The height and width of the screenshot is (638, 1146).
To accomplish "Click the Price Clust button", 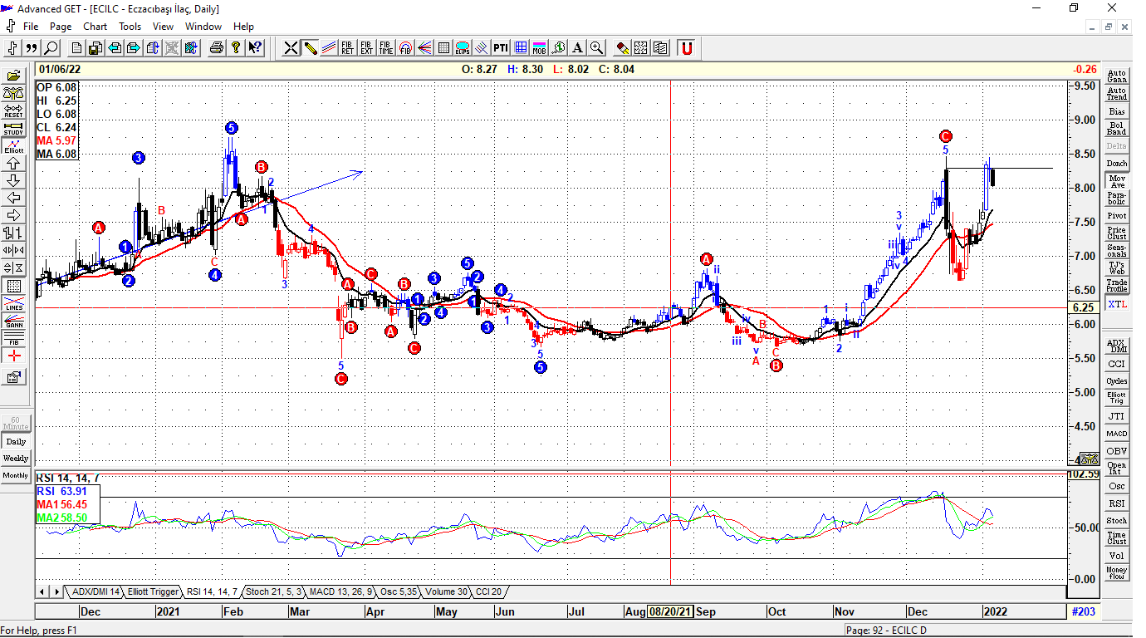I will tap(1117, 233).
